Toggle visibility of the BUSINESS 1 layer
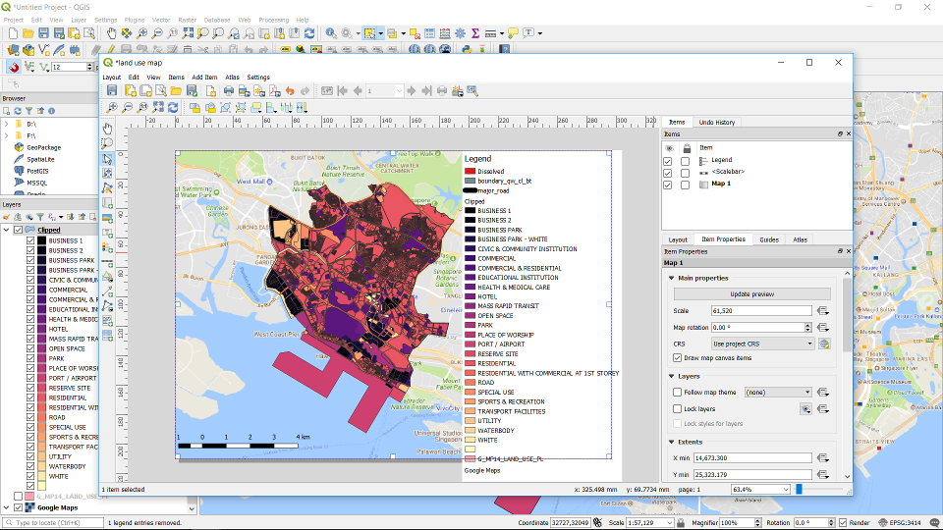This screenshot has width=943, height=530. coord(30,240)
